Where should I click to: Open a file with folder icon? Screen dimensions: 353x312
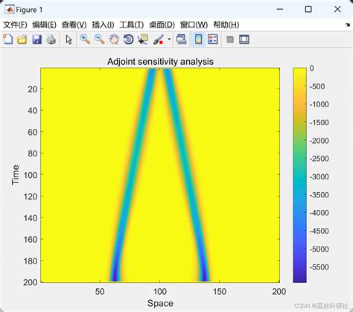tap(22, 39)
